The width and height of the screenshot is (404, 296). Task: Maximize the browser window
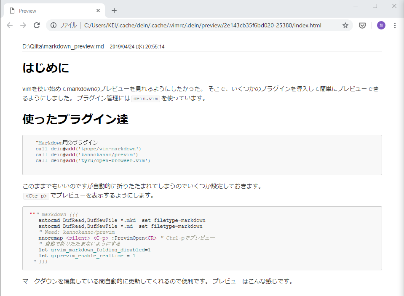pos(375,6)
